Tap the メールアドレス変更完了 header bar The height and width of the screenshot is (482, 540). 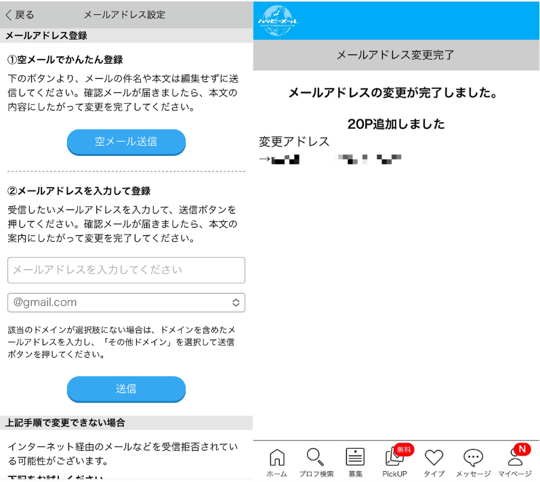coord(396,55)
